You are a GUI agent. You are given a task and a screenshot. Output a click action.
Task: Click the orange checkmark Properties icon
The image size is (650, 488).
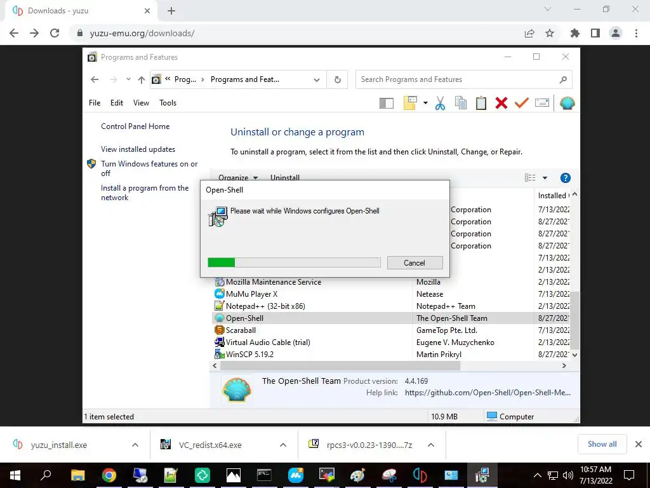pyautogui.click(x=522, y=103)
